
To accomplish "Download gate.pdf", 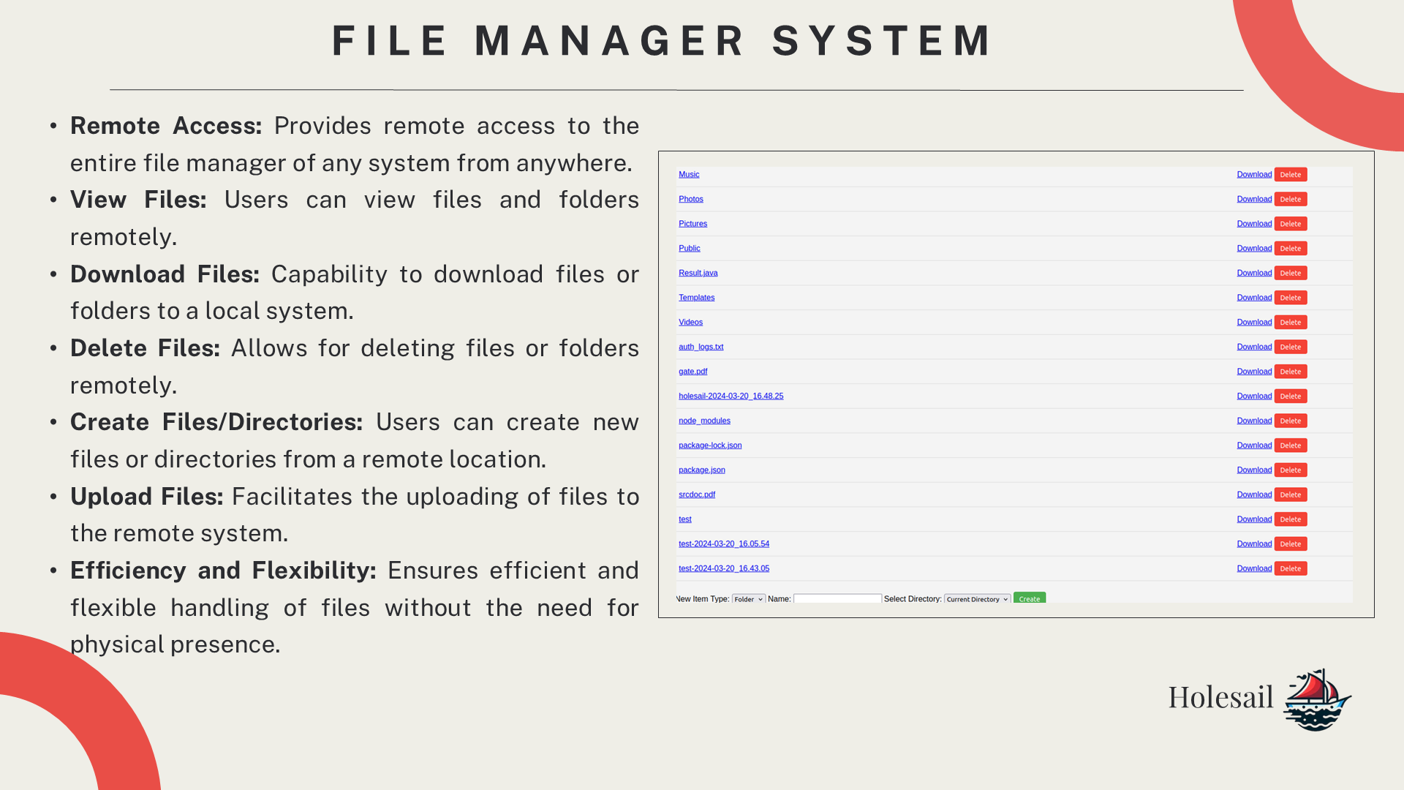I will click(1254, 372).
